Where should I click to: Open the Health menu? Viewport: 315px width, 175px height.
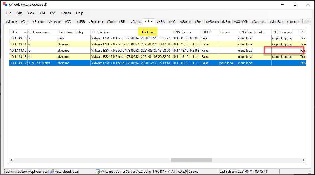(x=66, y=13)
